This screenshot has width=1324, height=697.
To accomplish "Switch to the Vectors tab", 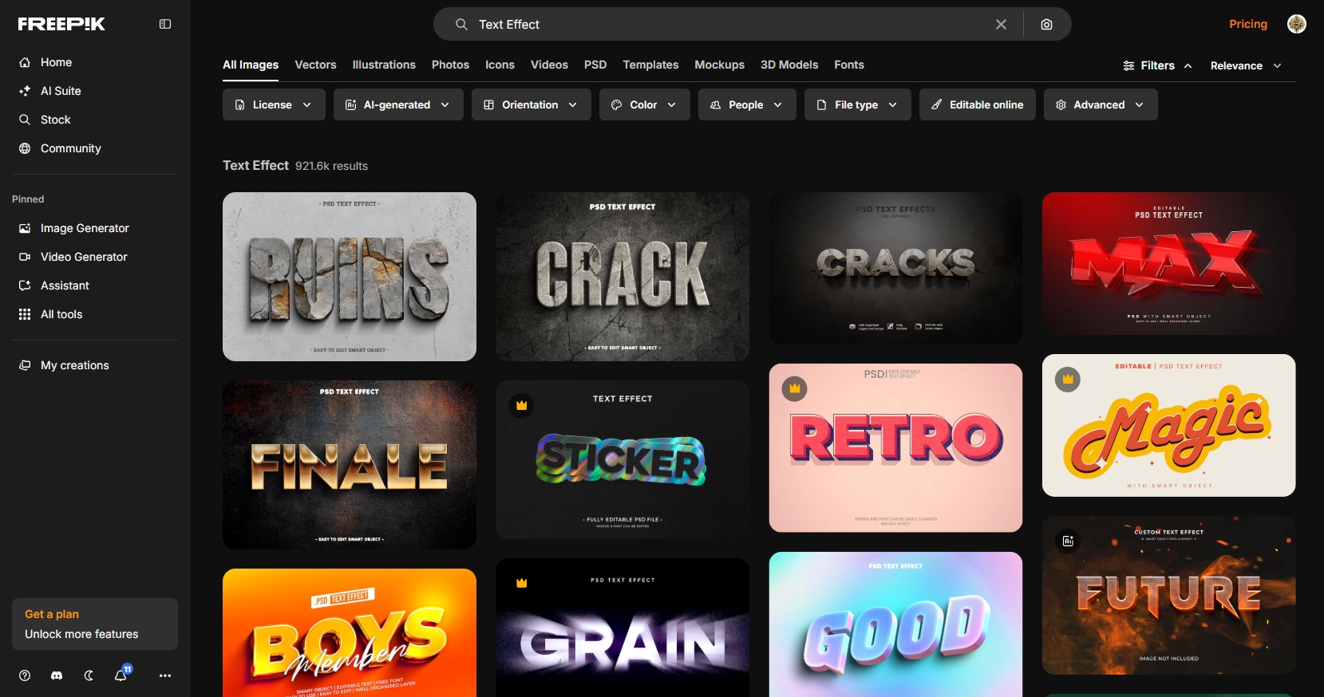I will 315,65.
